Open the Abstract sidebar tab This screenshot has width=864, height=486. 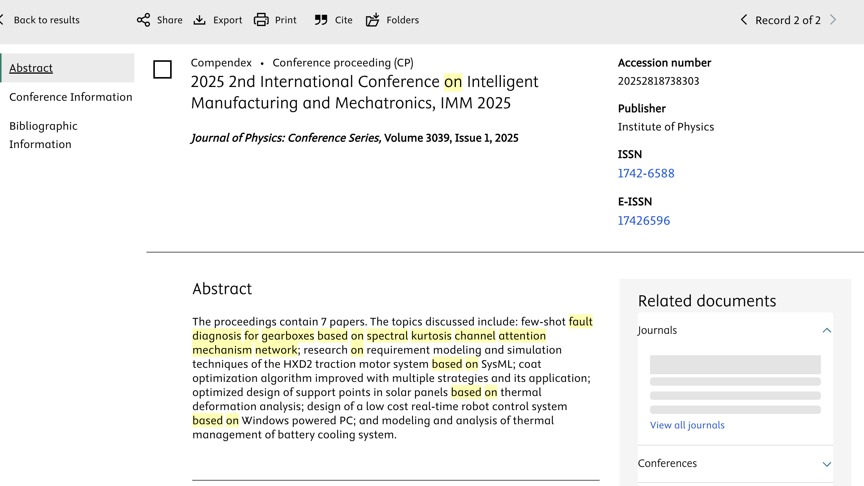[31, 68]
